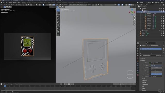Click the Normal Map field

[156, 76]
